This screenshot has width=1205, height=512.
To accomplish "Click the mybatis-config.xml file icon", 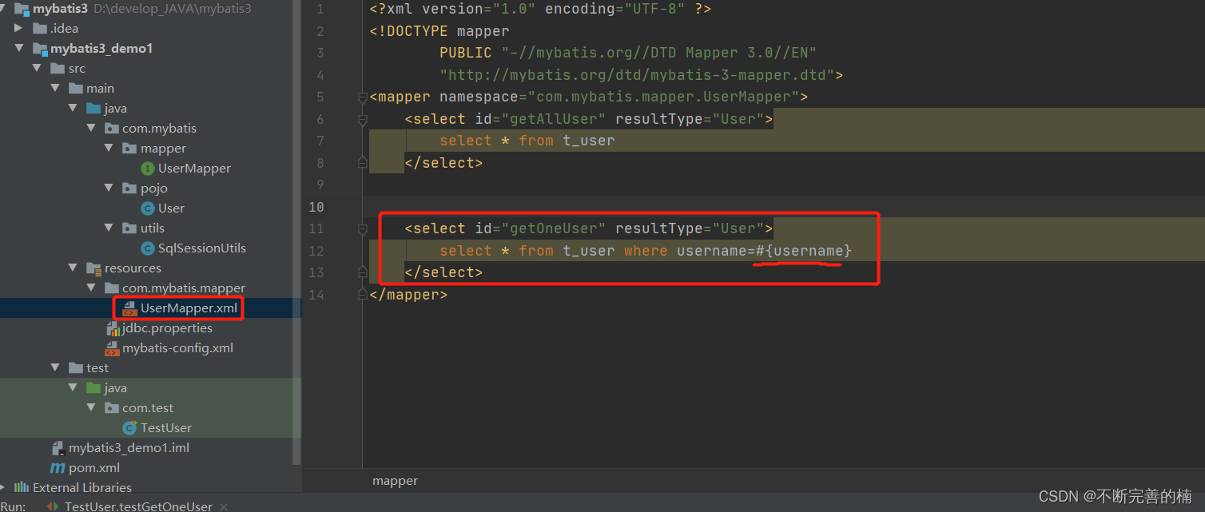I will pos(112,347).
